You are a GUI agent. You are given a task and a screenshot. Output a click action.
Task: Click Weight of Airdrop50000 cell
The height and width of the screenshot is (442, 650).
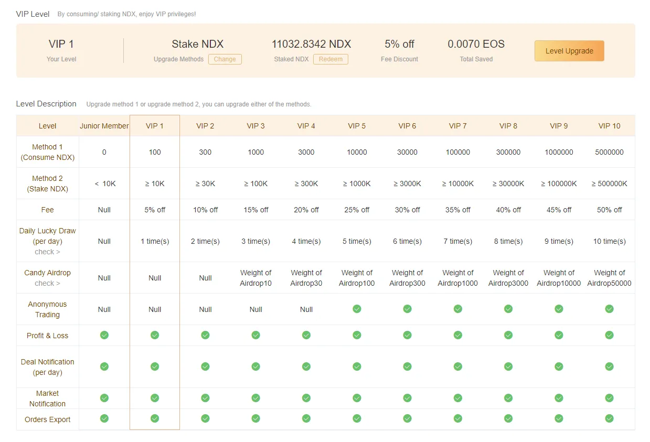pyautogui.click(x=609, y=278)
